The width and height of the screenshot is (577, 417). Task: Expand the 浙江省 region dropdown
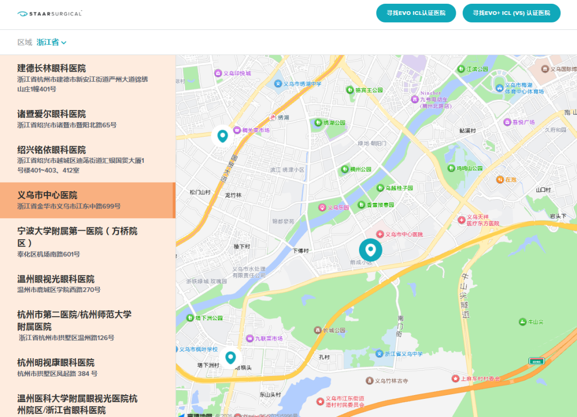pos(51,42)
